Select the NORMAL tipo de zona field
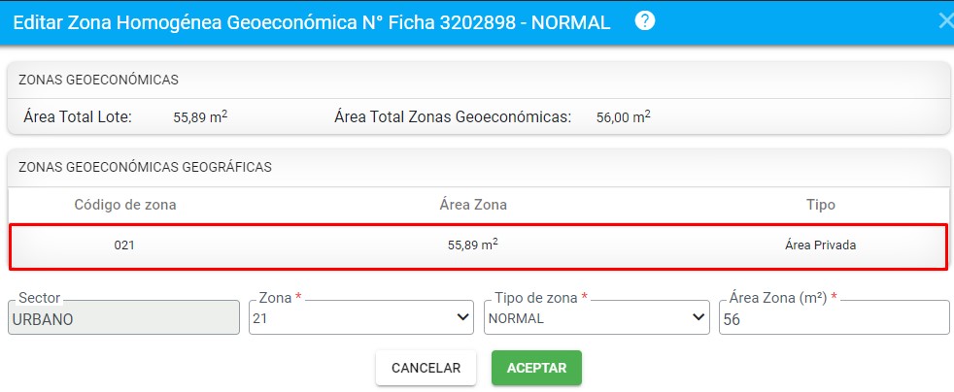This screenshot has height=392, width=954. click(596, 317)
